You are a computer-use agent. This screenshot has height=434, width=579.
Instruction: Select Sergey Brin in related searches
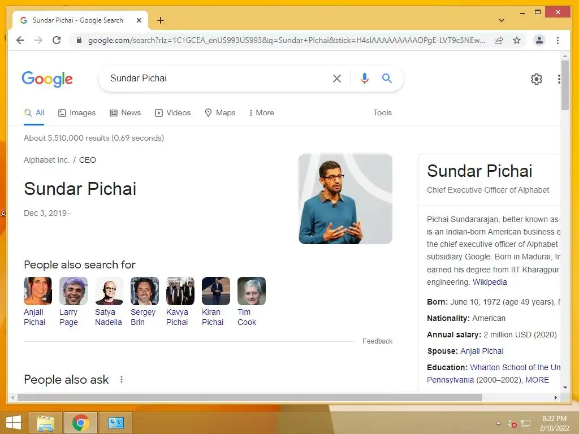coord(144,302)
